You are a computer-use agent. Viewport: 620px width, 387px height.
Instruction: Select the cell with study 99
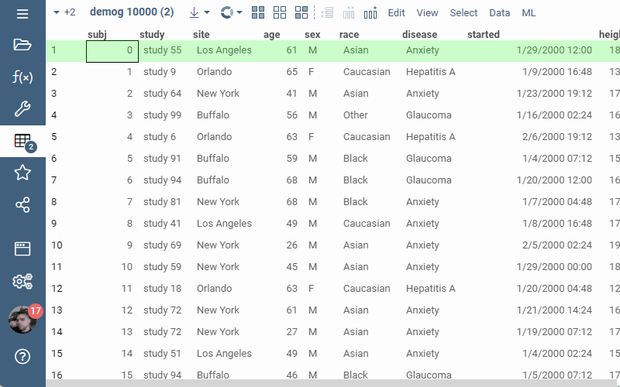(161, 115)
